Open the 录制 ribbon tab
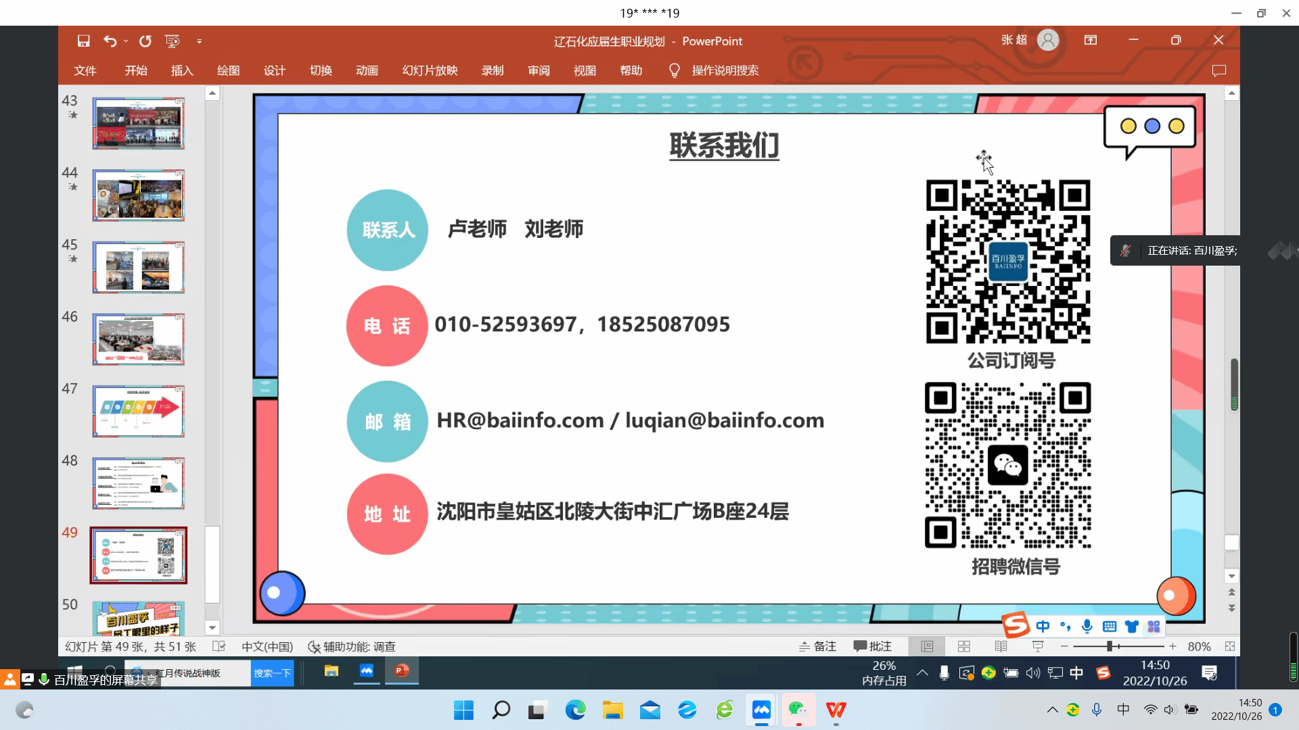 493,70
